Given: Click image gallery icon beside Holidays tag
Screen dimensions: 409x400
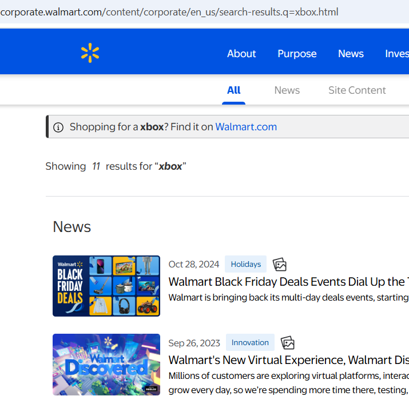Looking at the screenshot, I should (x=279, y=265).
